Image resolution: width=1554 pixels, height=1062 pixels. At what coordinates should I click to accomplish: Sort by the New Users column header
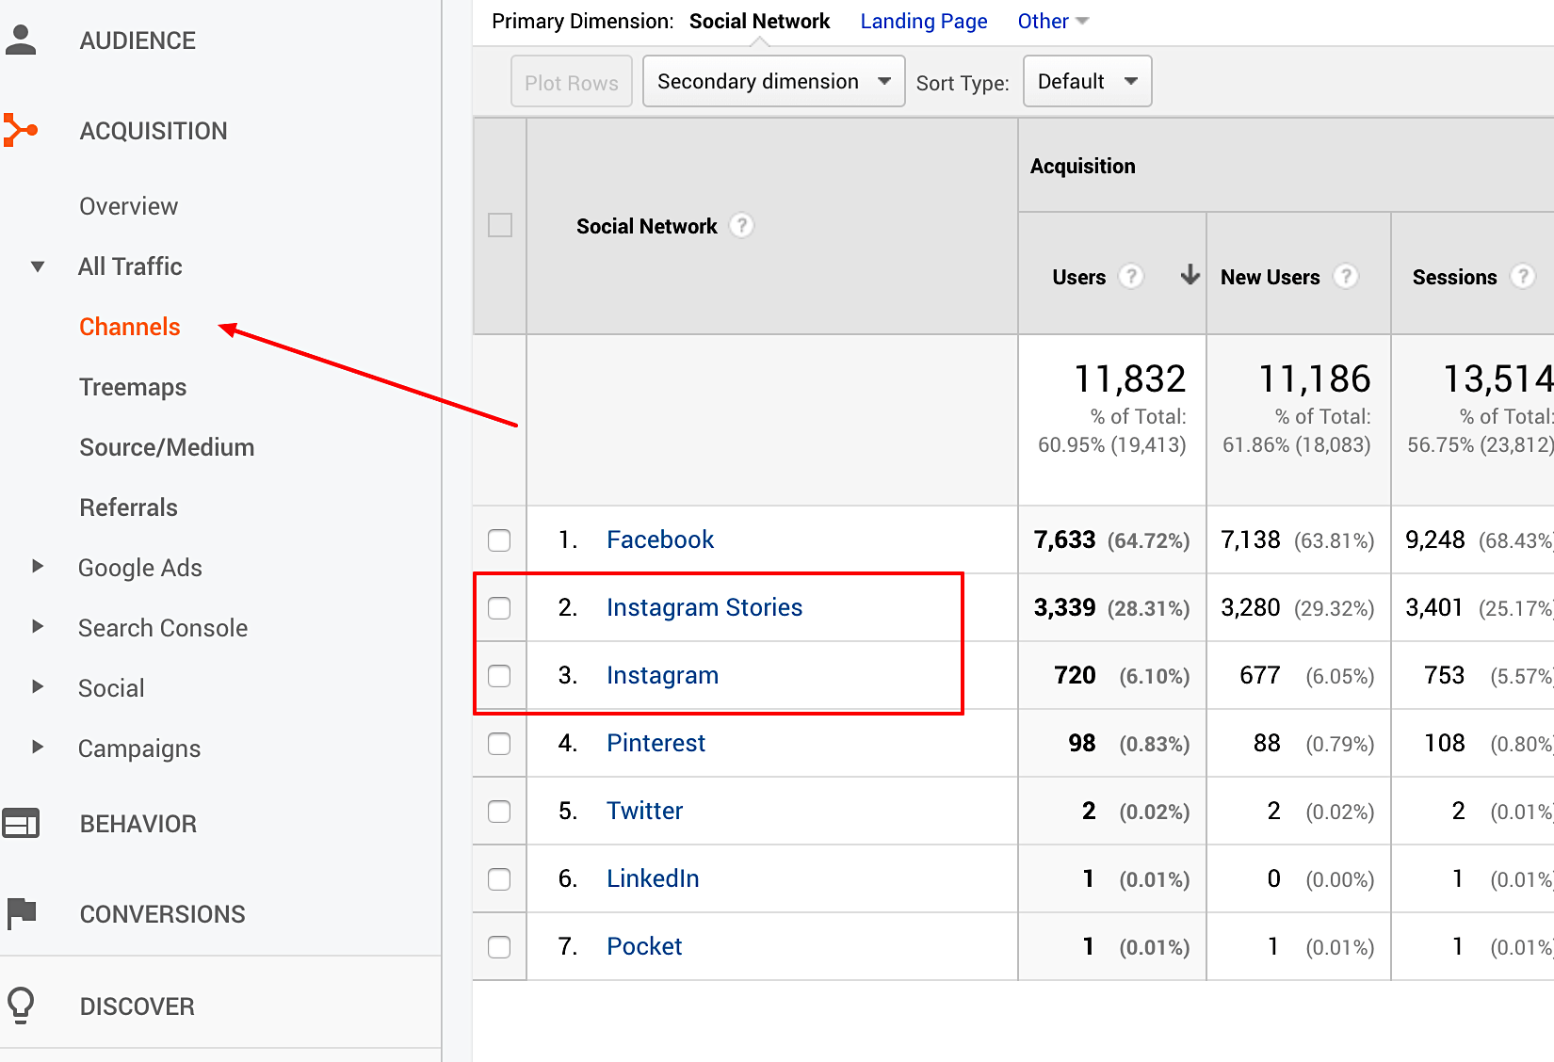pos(1271,278)
